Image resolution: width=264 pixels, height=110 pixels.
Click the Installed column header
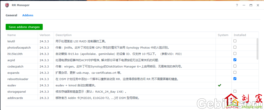[x=240, y=35]
